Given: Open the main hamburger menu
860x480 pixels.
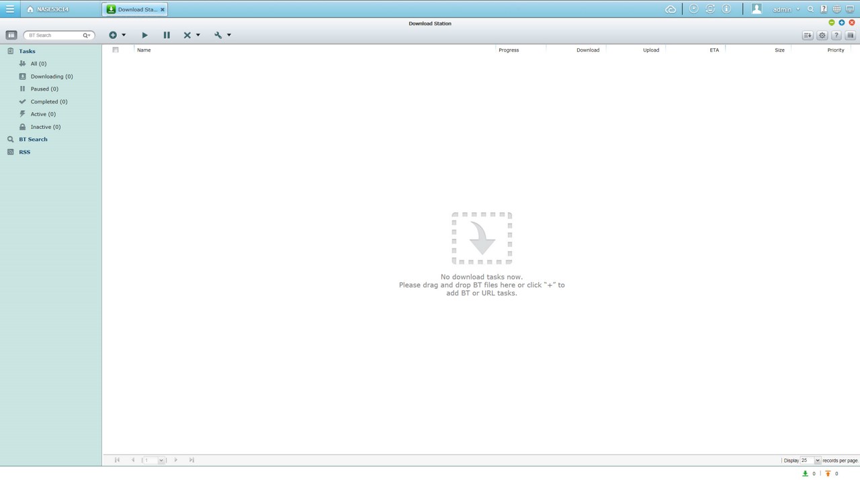Looking at the screenshot, I should click(10, 9).
